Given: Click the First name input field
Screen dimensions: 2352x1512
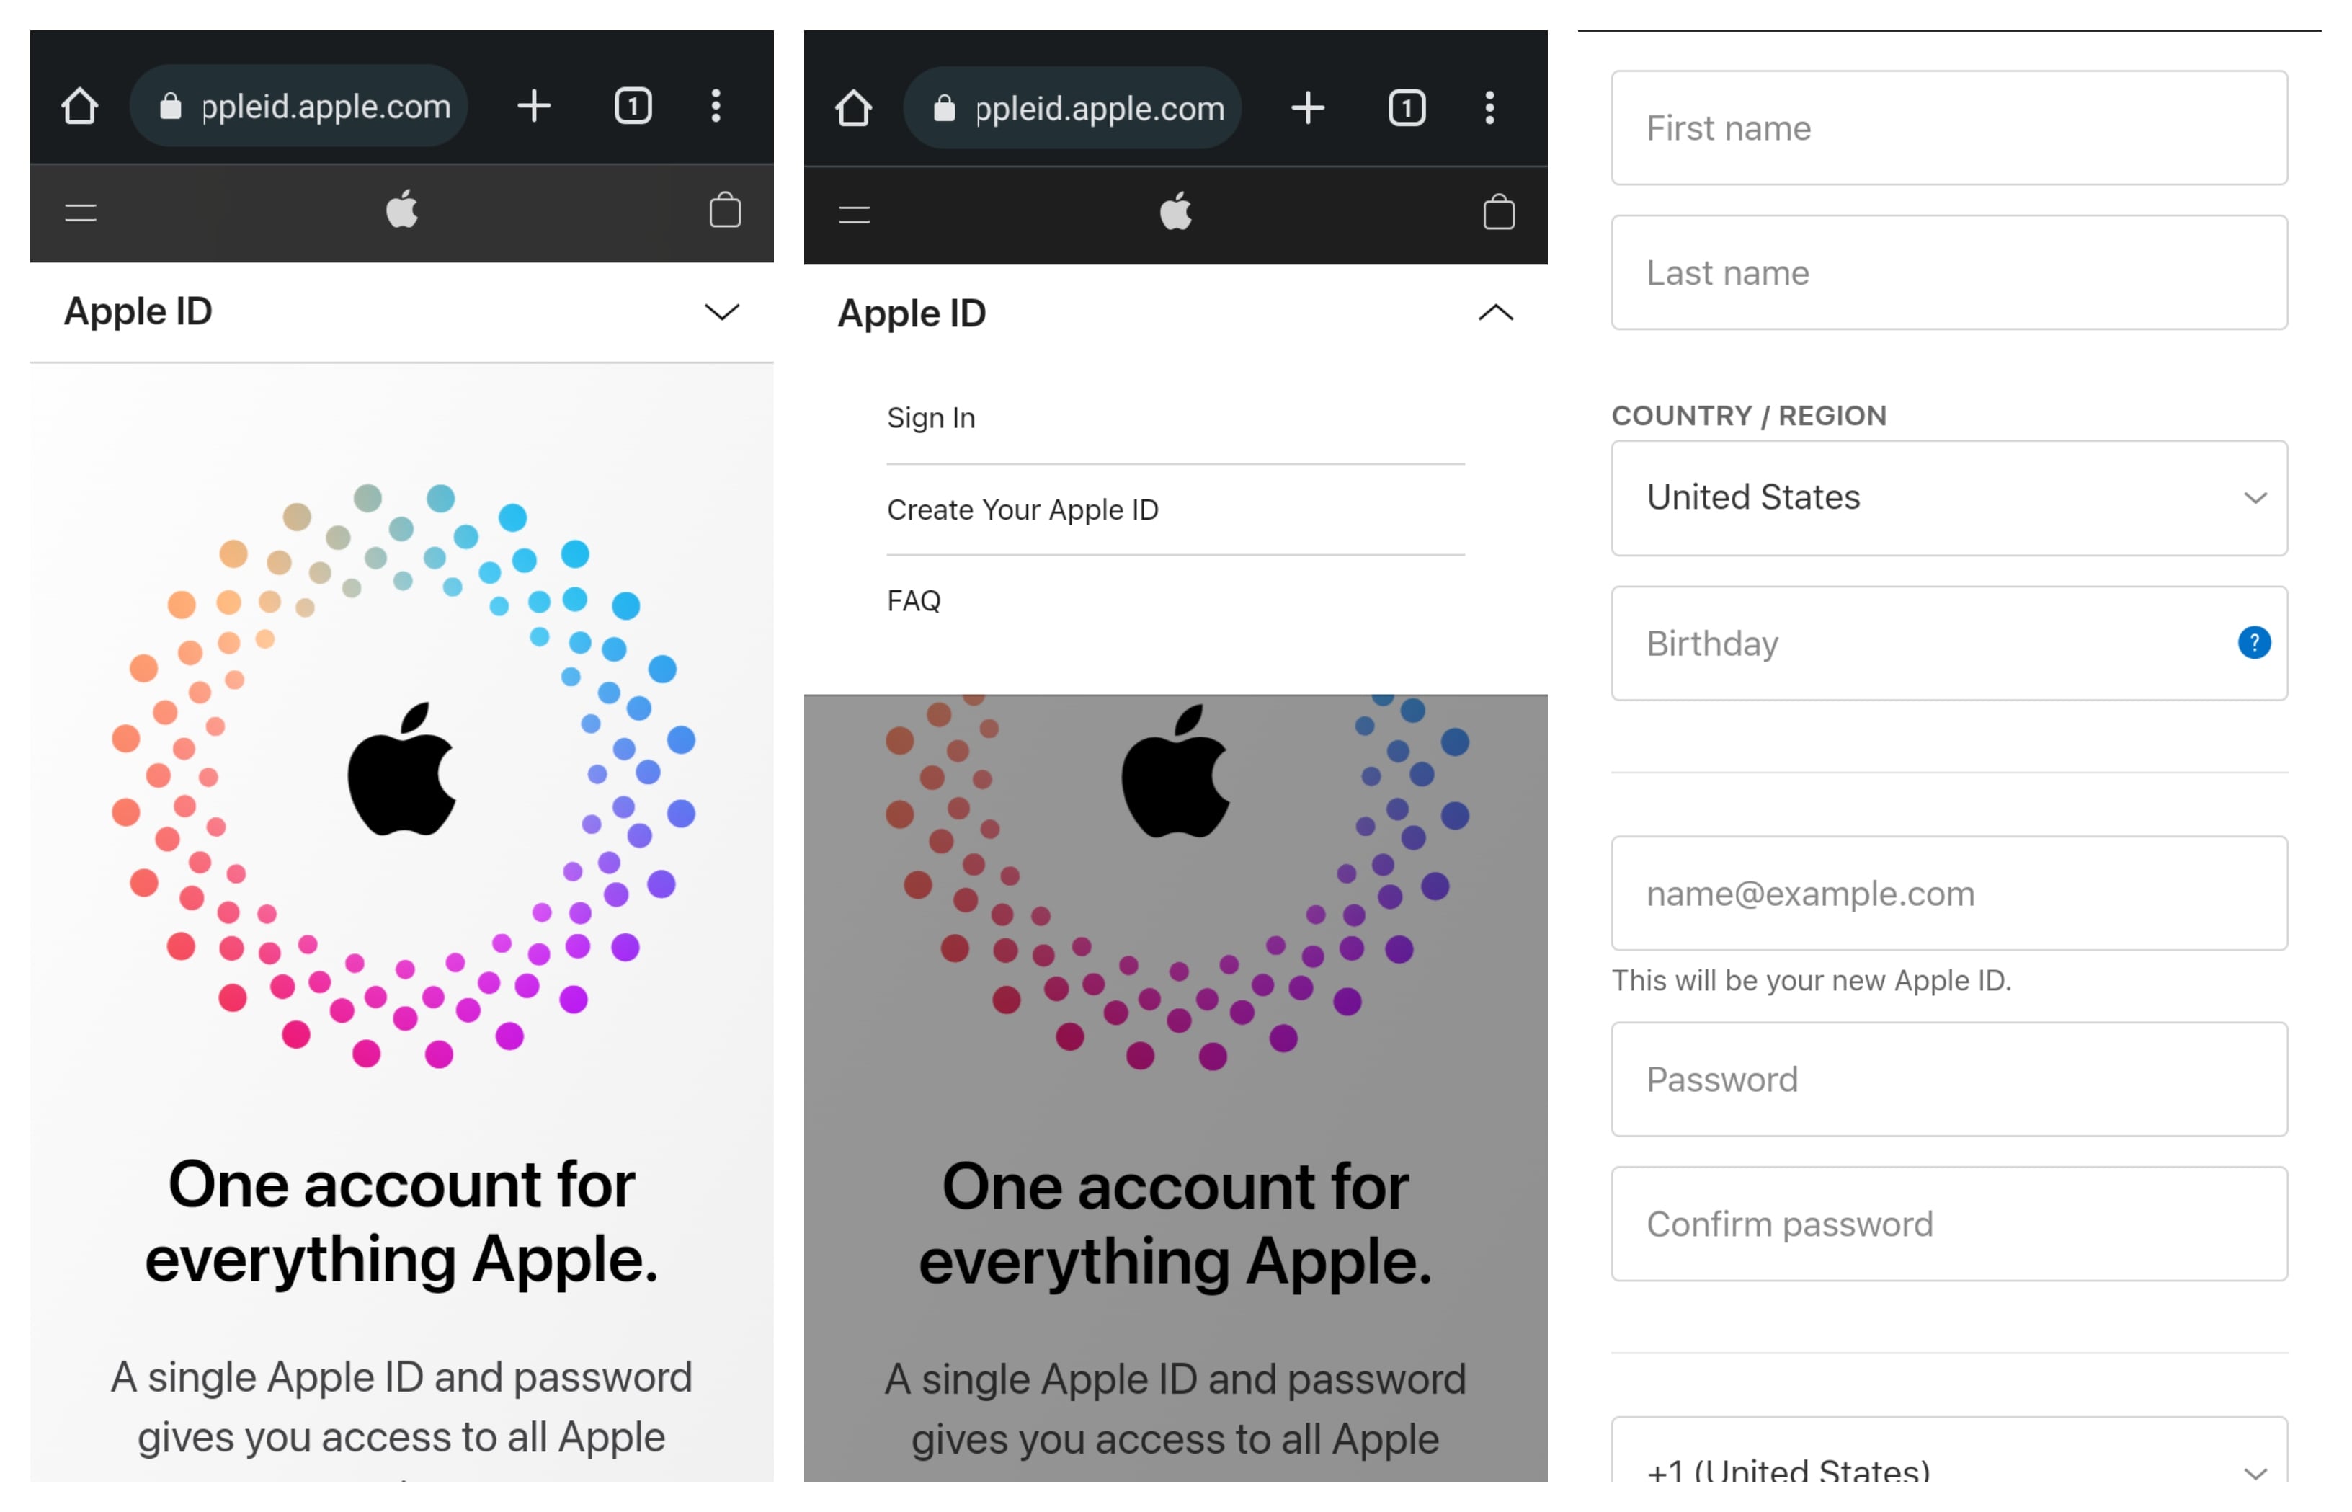Looking at the screenshot, I should 1953,128.
